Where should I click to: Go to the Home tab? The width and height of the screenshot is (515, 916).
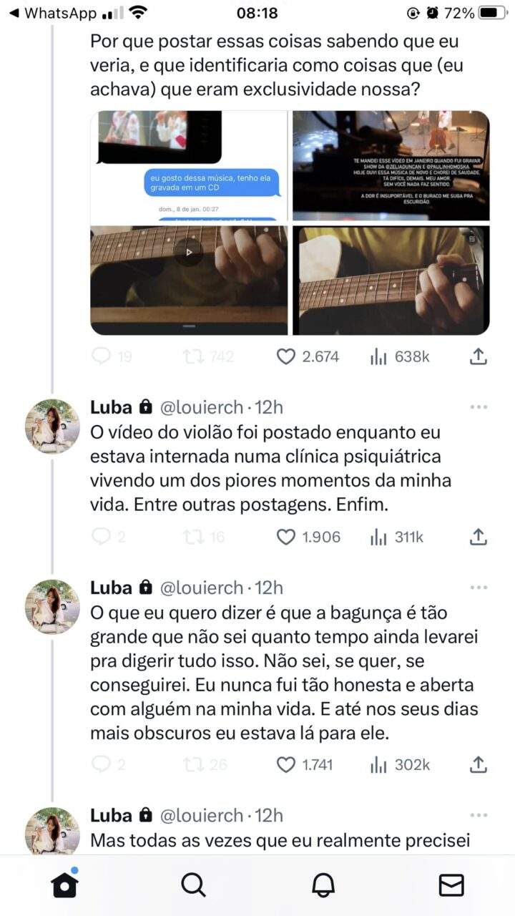point(64,885)
